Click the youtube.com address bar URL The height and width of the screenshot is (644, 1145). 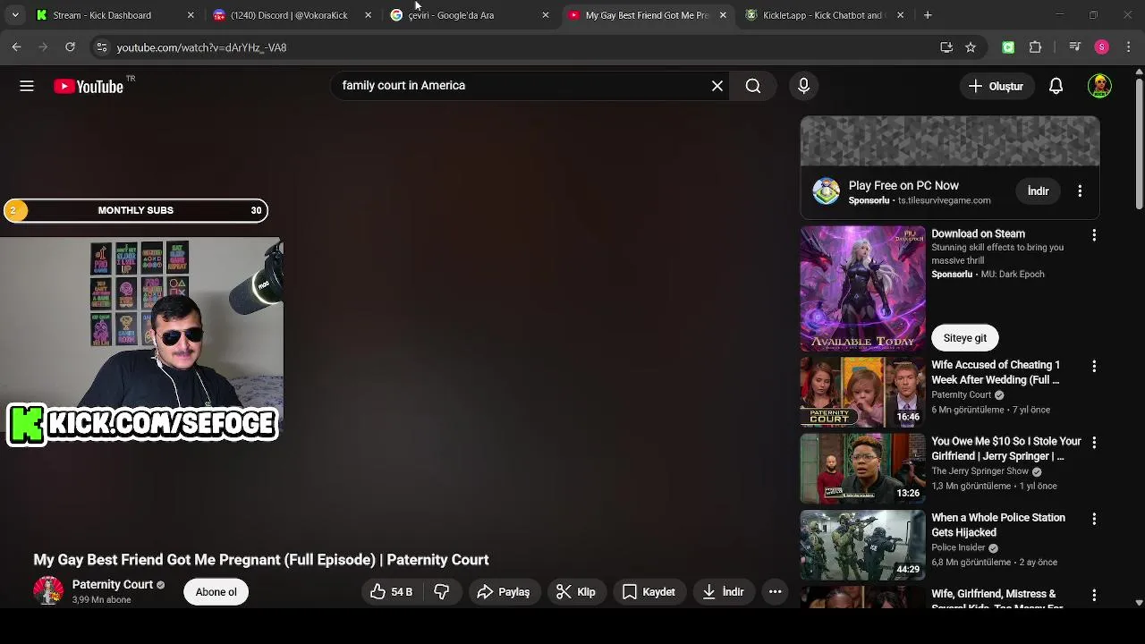201,47
